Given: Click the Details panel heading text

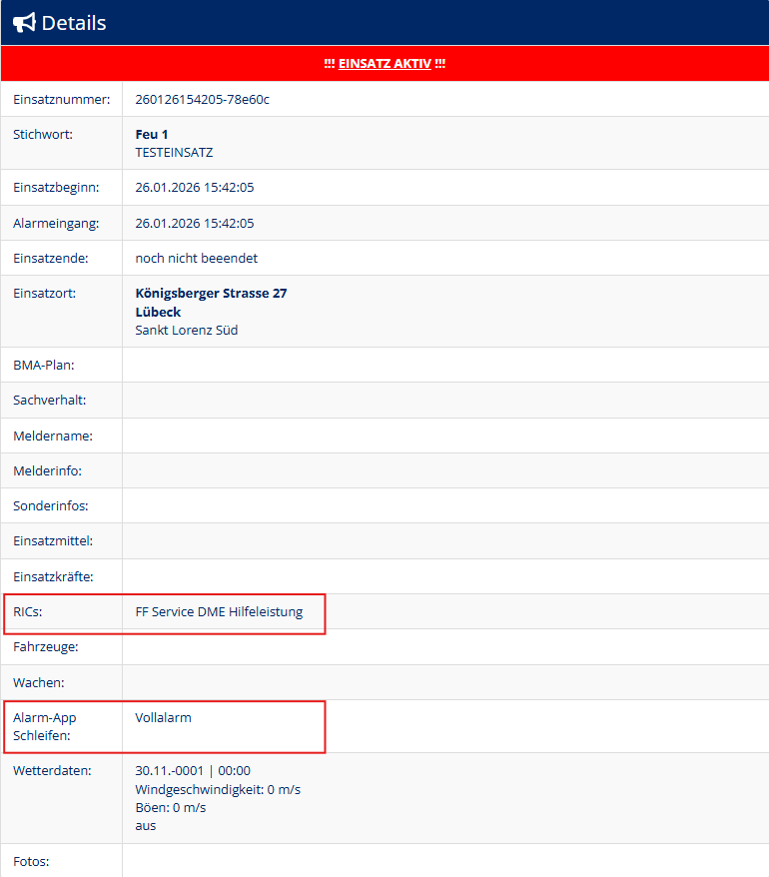Looking at the screenshot, I should pos(74,22).
